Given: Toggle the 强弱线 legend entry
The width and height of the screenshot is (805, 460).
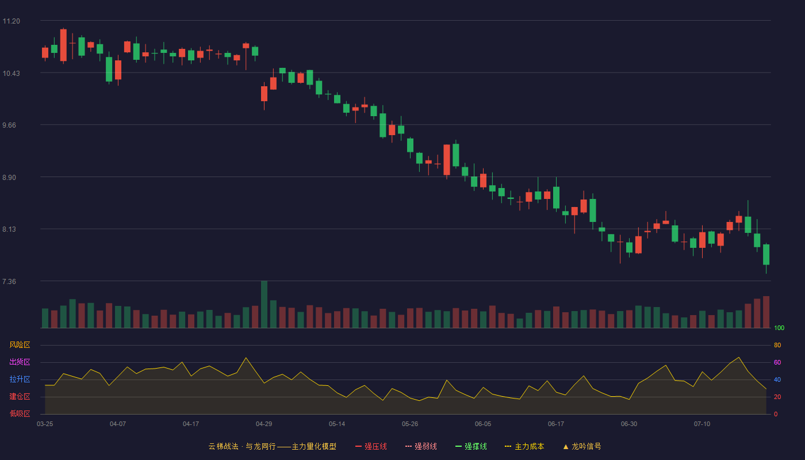Looking at the screenshot, I should tap(421, 446).
